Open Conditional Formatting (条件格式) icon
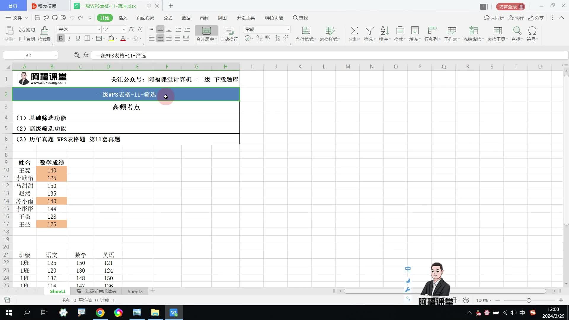 306,31
